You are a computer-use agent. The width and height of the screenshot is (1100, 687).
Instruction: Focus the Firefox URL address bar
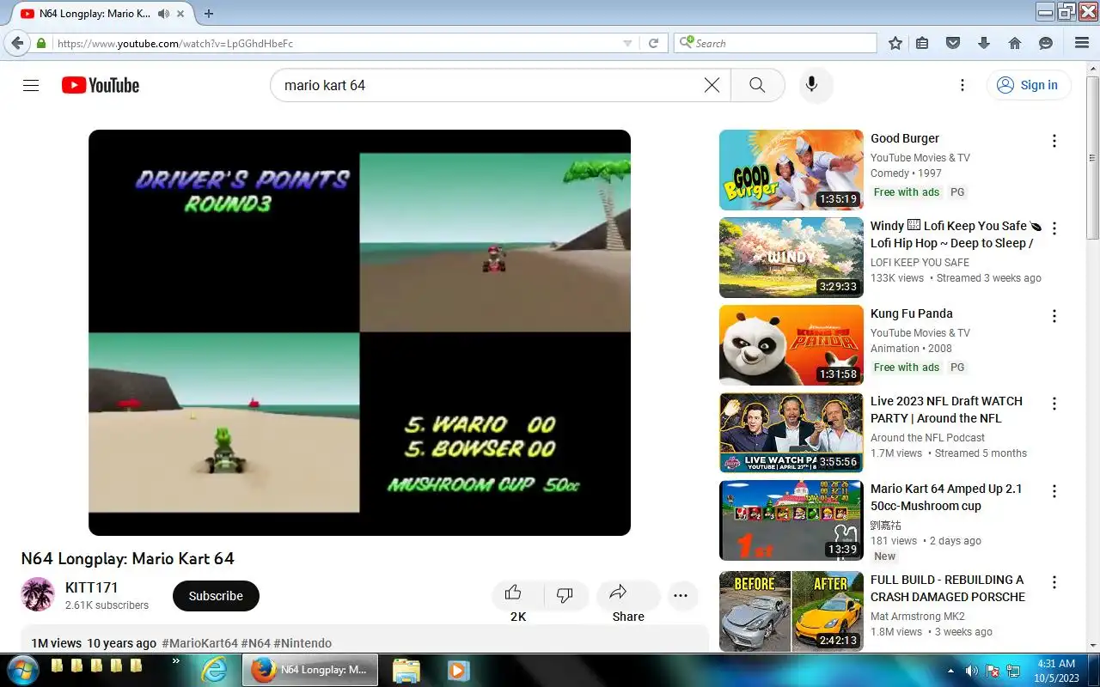click(x=335, y=43)
